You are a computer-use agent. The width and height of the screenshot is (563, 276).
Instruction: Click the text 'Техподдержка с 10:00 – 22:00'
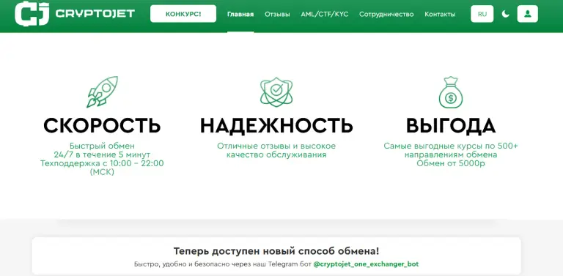click(x=103, y=163)
